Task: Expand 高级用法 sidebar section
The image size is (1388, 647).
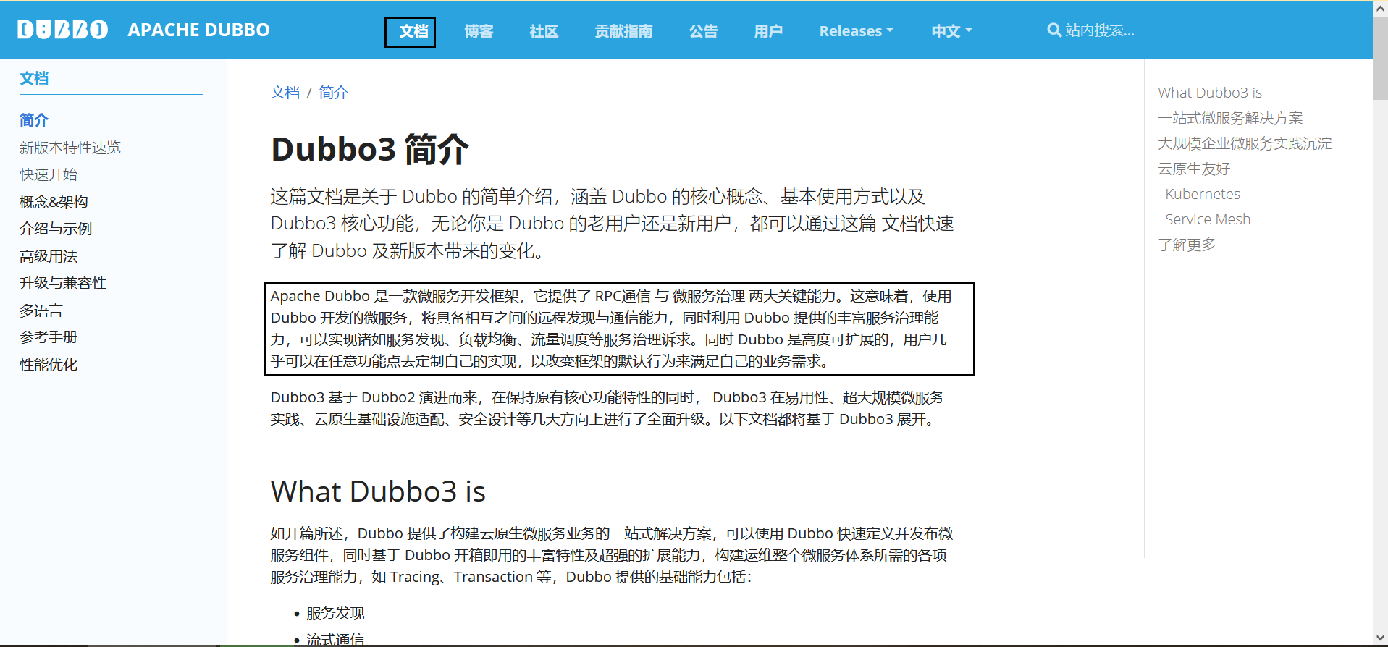Action: point(49,256)
